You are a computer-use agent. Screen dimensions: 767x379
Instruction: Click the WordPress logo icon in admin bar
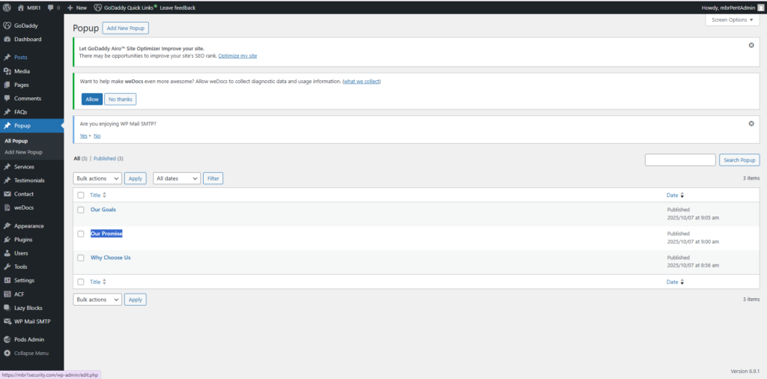pos(7,7)
